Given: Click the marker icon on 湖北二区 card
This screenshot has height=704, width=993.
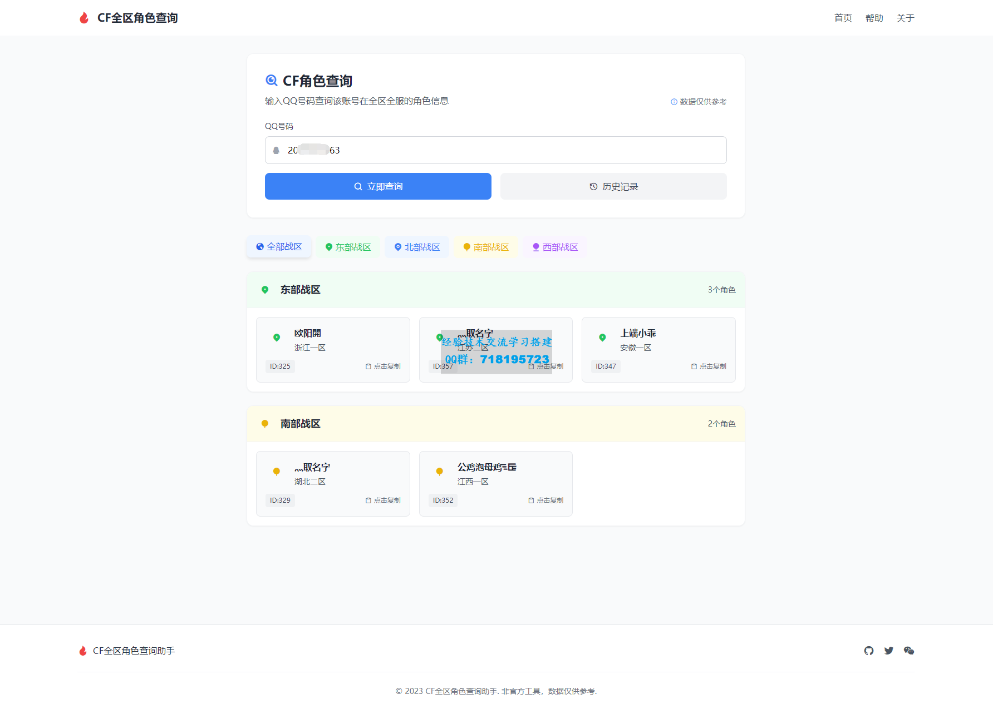Looking at the screenshot, I should (x=277, y=472).
